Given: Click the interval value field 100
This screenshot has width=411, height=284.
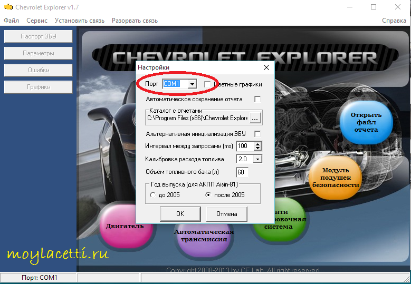Looking at the screenshot, I should 245,146.
